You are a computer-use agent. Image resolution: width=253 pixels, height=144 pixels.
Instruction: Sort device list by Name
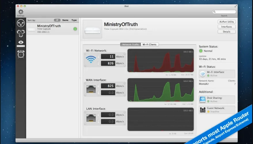point(65,20)
